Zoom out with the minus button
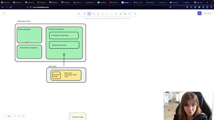The height and width of the screenshot is (120, 214). tap(4, 116)
